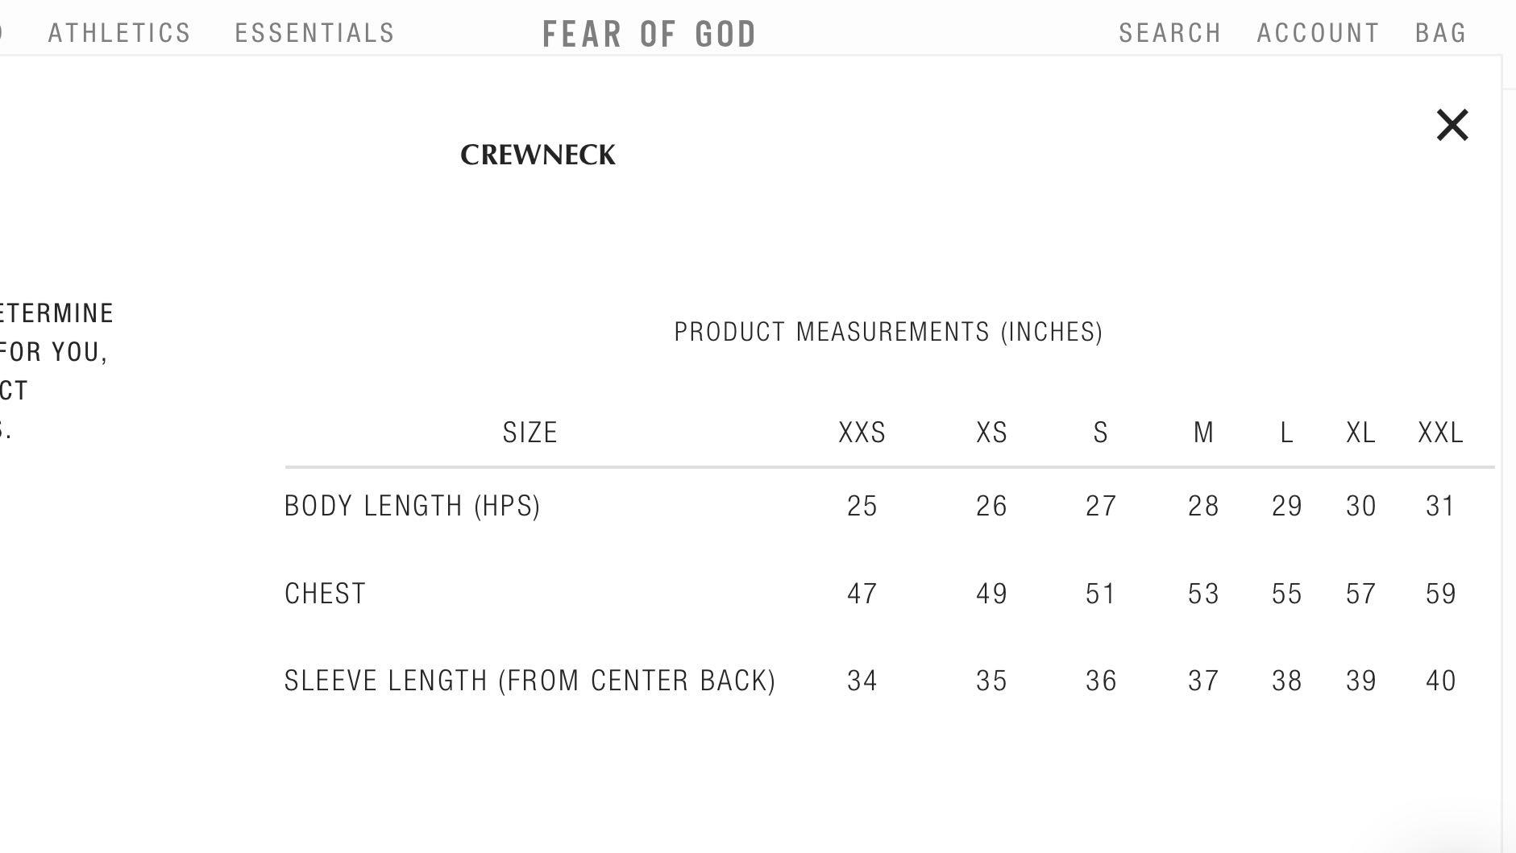The width and height of the screenshot is (1516, 853).
Task: Select the S size column header
Action: coord(1101,433)
